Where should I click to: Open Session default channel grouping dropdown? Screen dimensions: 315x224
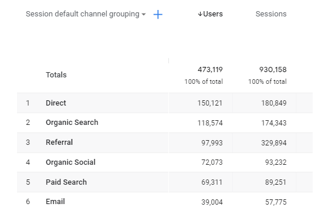(x=86, y=14)
